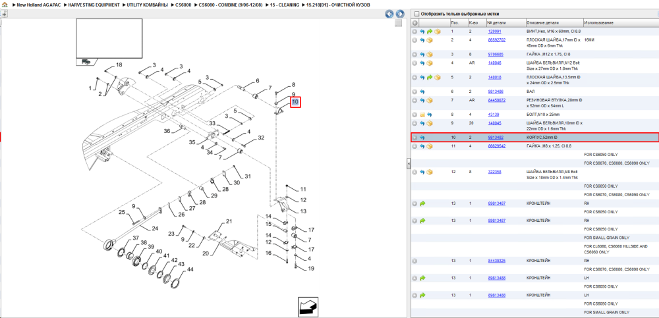Click the note icon for part 43139
Screen dimensions: 659x318
422,115
